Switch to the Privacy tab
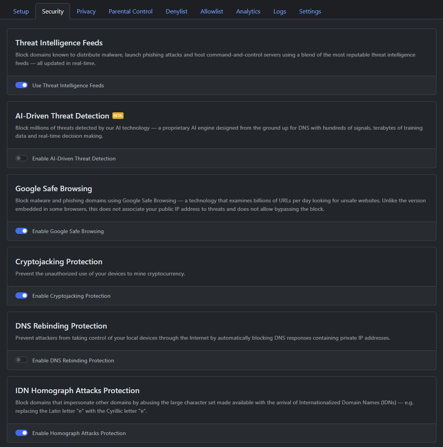This screenshot has height=447, width=443. 86,12
